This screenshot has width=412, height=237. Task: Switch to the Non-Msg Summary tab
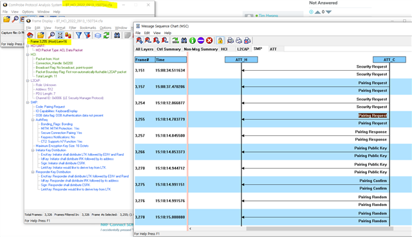click(x=201, y=49)
